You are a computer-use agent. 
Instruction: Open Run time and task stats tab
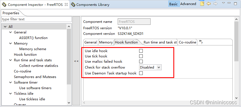click(x=160, y=42)
